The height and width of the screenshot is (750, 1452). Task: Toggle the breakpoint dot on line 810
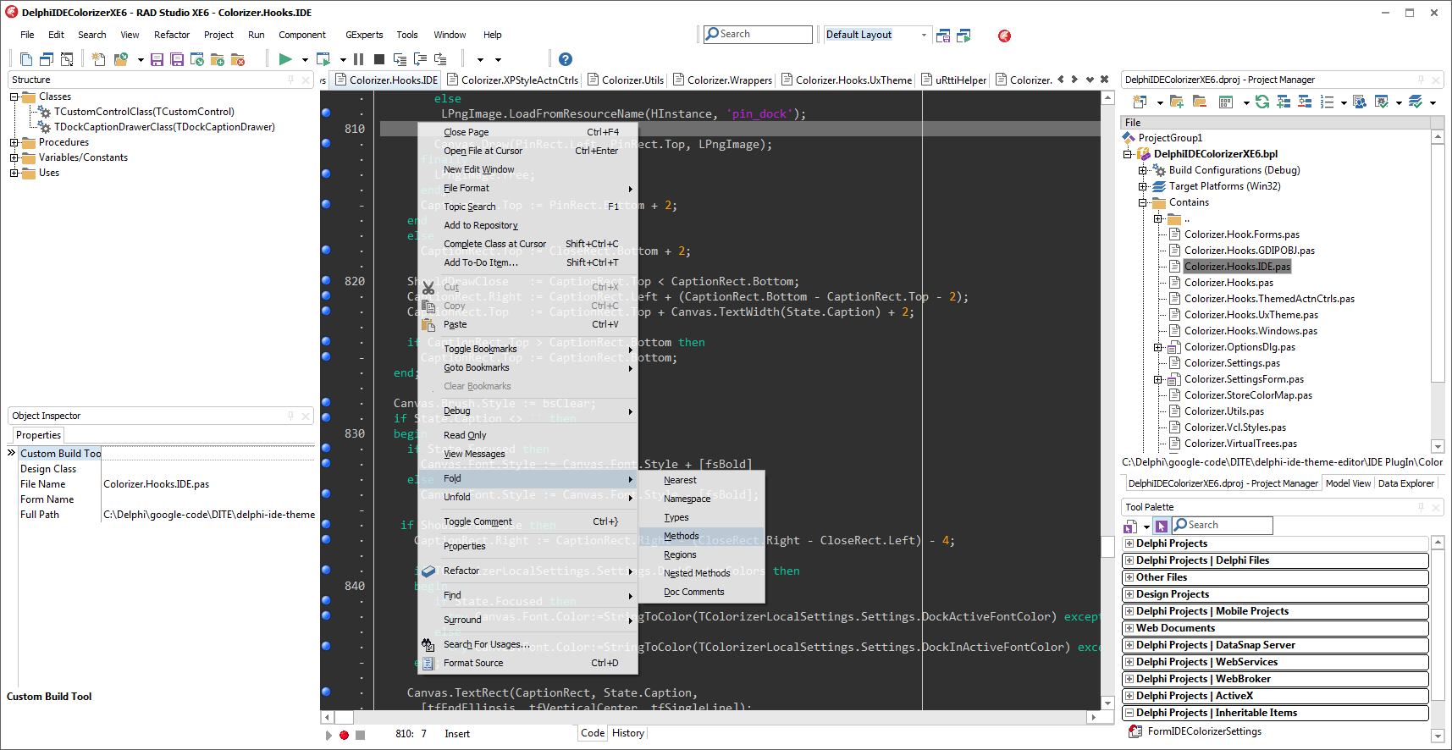pos(326,128)
